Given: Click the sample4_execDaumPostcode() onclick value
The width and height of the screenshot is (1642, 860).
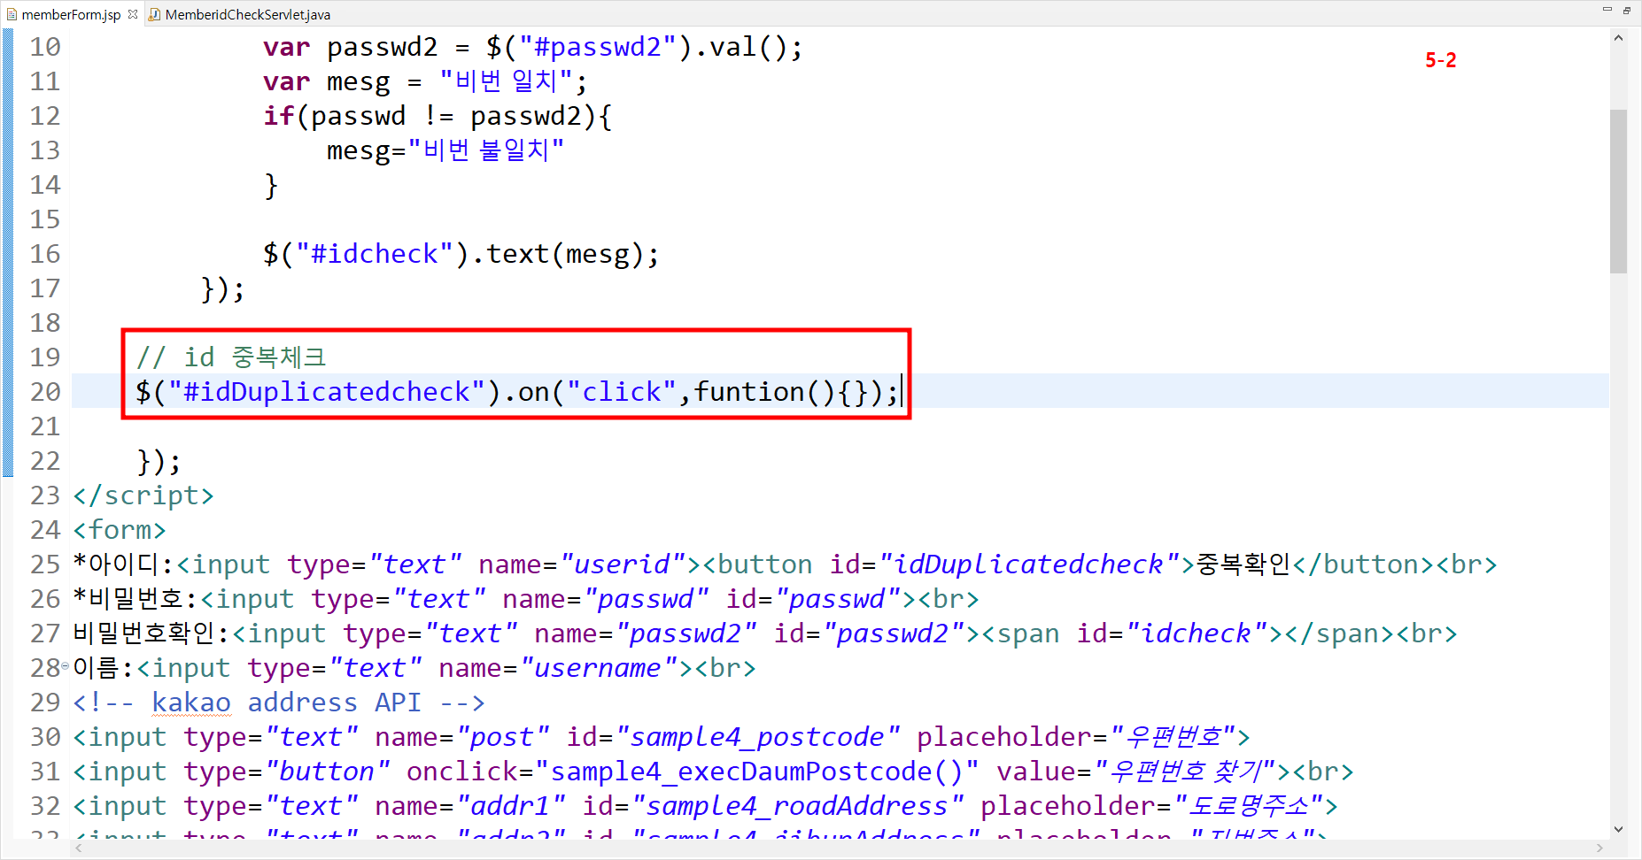Looking at the screenshot, I should tap(757, 772).
